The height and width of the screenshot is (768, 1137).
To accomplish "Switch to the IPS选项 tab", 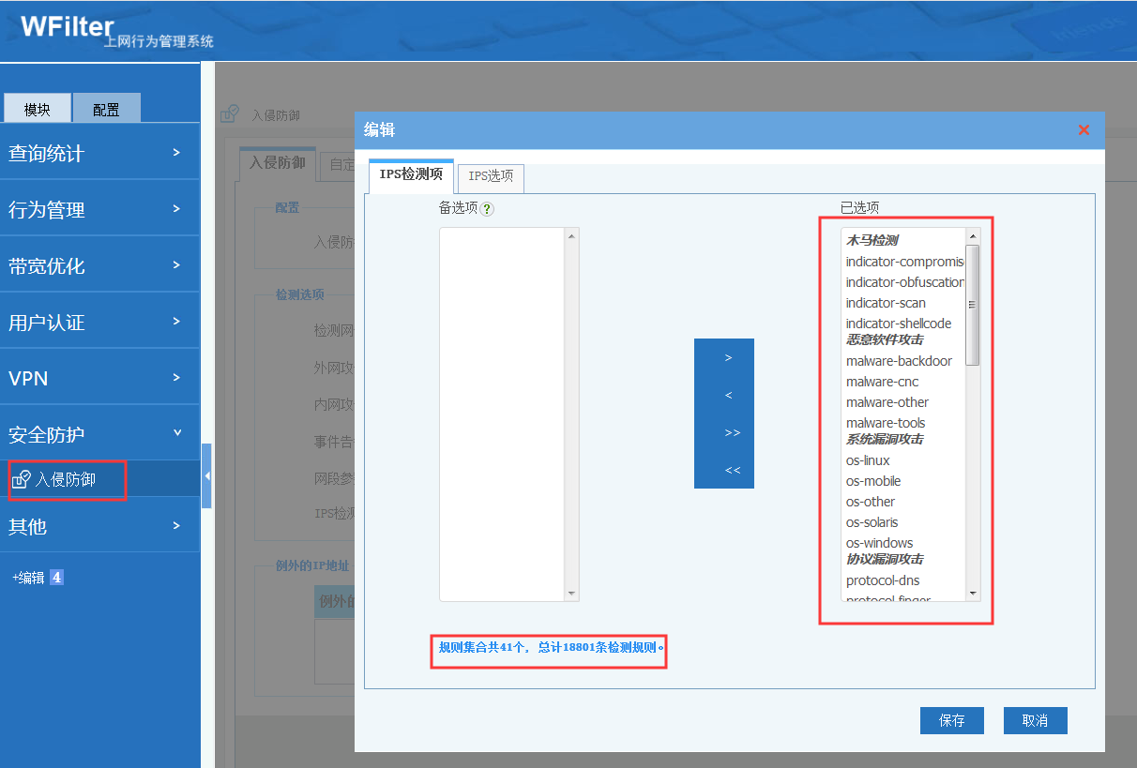I will click(491, 176).
